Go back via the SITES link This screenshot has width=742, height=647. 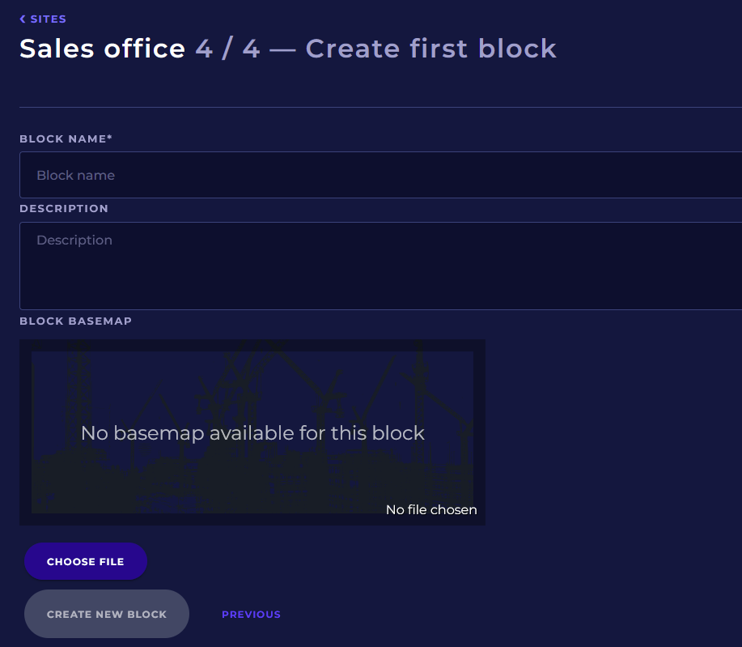48,19
